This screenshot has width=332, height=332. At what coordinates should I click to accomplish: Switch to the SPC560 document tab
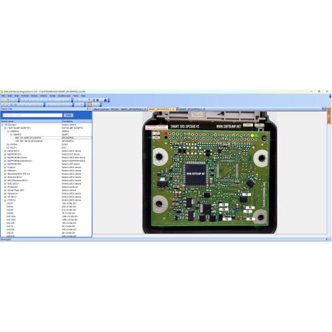coord(115,109)
